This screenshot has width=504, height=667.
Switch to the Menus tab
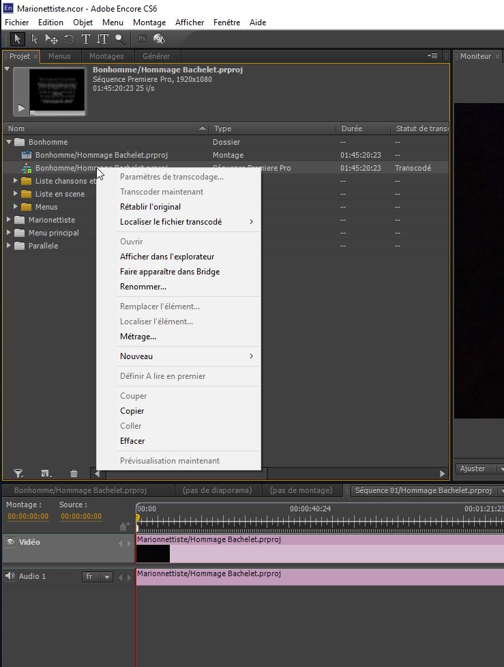(59, 56)
